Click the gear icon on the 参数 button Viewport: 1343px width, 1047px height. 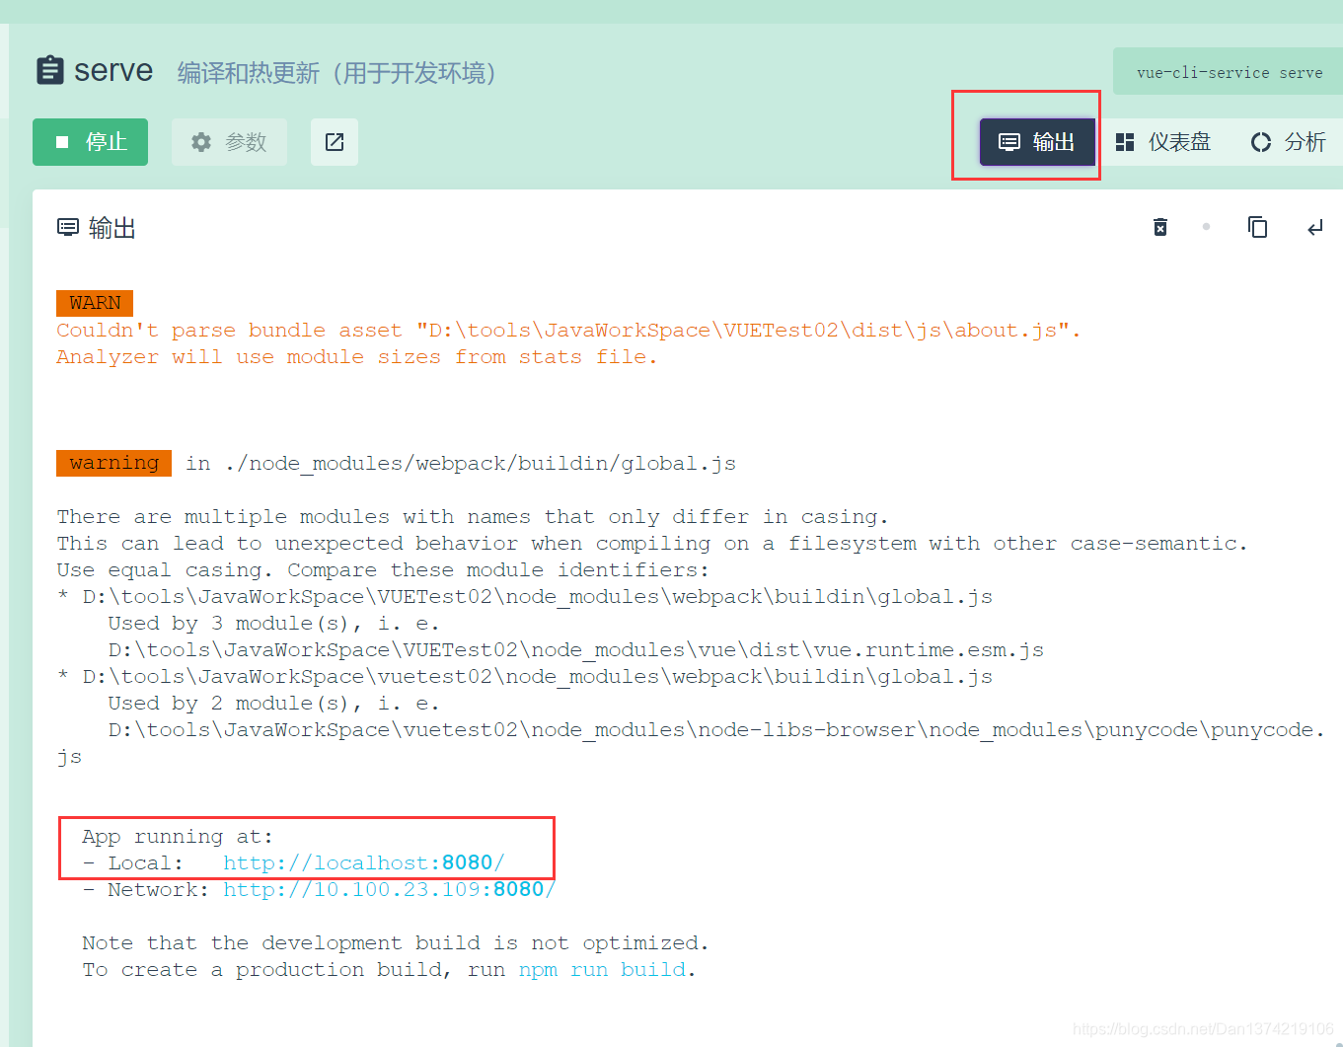click(x=201, y=141)
